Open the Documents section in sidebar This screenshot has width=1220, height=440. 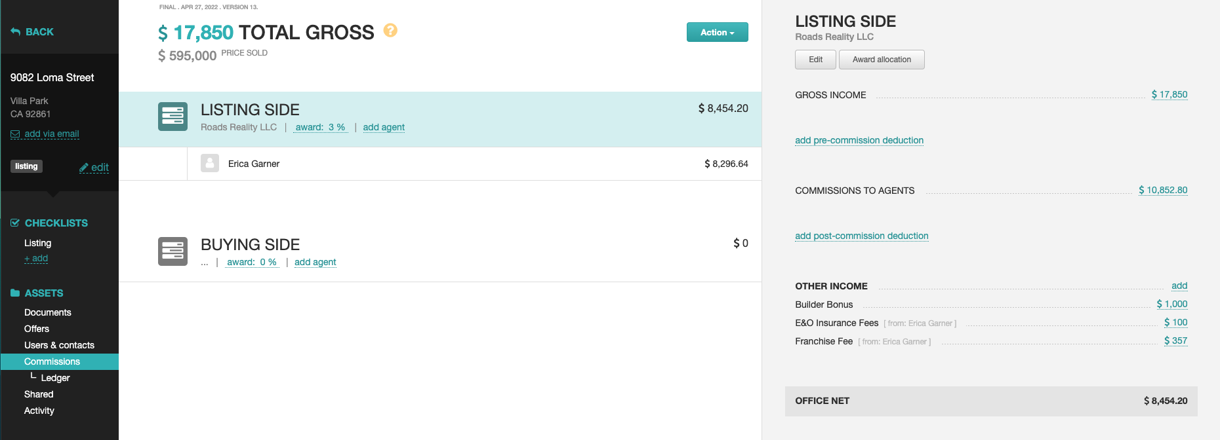[48, 312]
